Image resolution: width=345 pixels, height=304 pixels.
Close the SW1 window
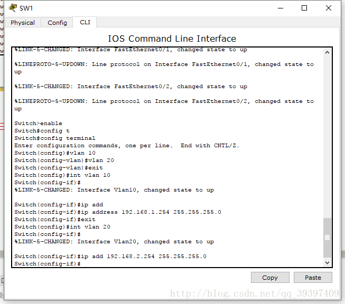[328, 8]
